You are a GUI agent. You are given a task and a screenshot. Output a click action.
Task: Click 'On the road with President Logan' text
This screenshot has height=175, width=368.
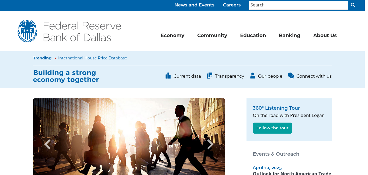[289, 116]
